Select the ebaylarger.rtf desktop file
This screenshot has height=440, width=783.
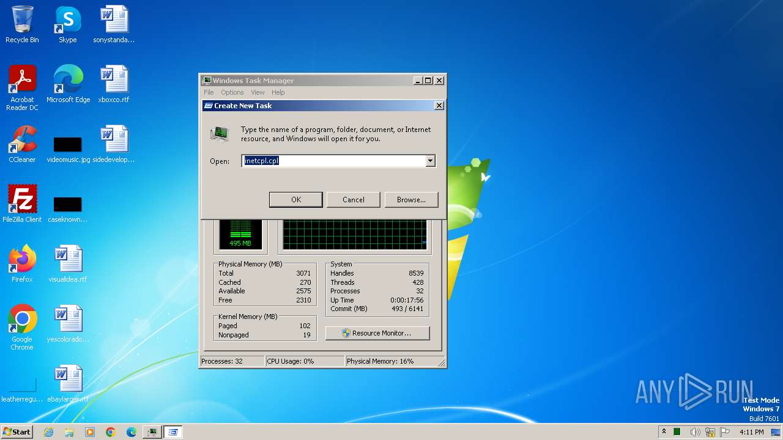tap(68, 384)
